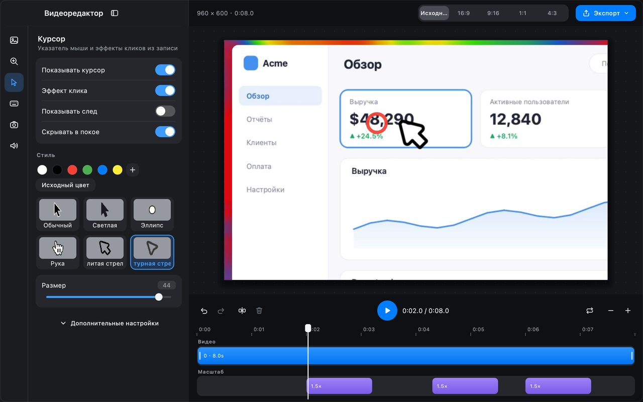Turn off the Скрывать в покое switch

point(165,132)
